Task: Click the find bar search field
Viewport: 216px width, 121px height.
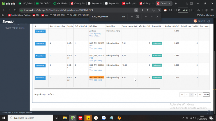Action: (x=105, y=17)
